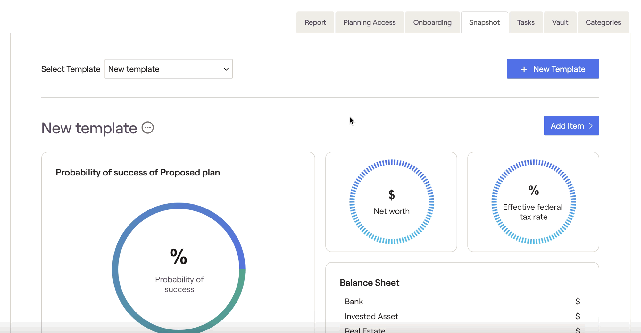Click the Probability of success gauge ring
The width and height of the screenshot is (641, 333).
[179, 268]
